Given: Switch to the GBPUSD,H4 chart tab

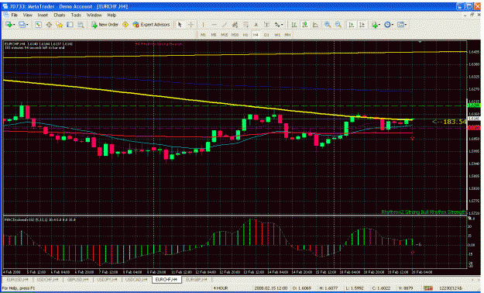Looking at the screenshot, I should point(77,279).
